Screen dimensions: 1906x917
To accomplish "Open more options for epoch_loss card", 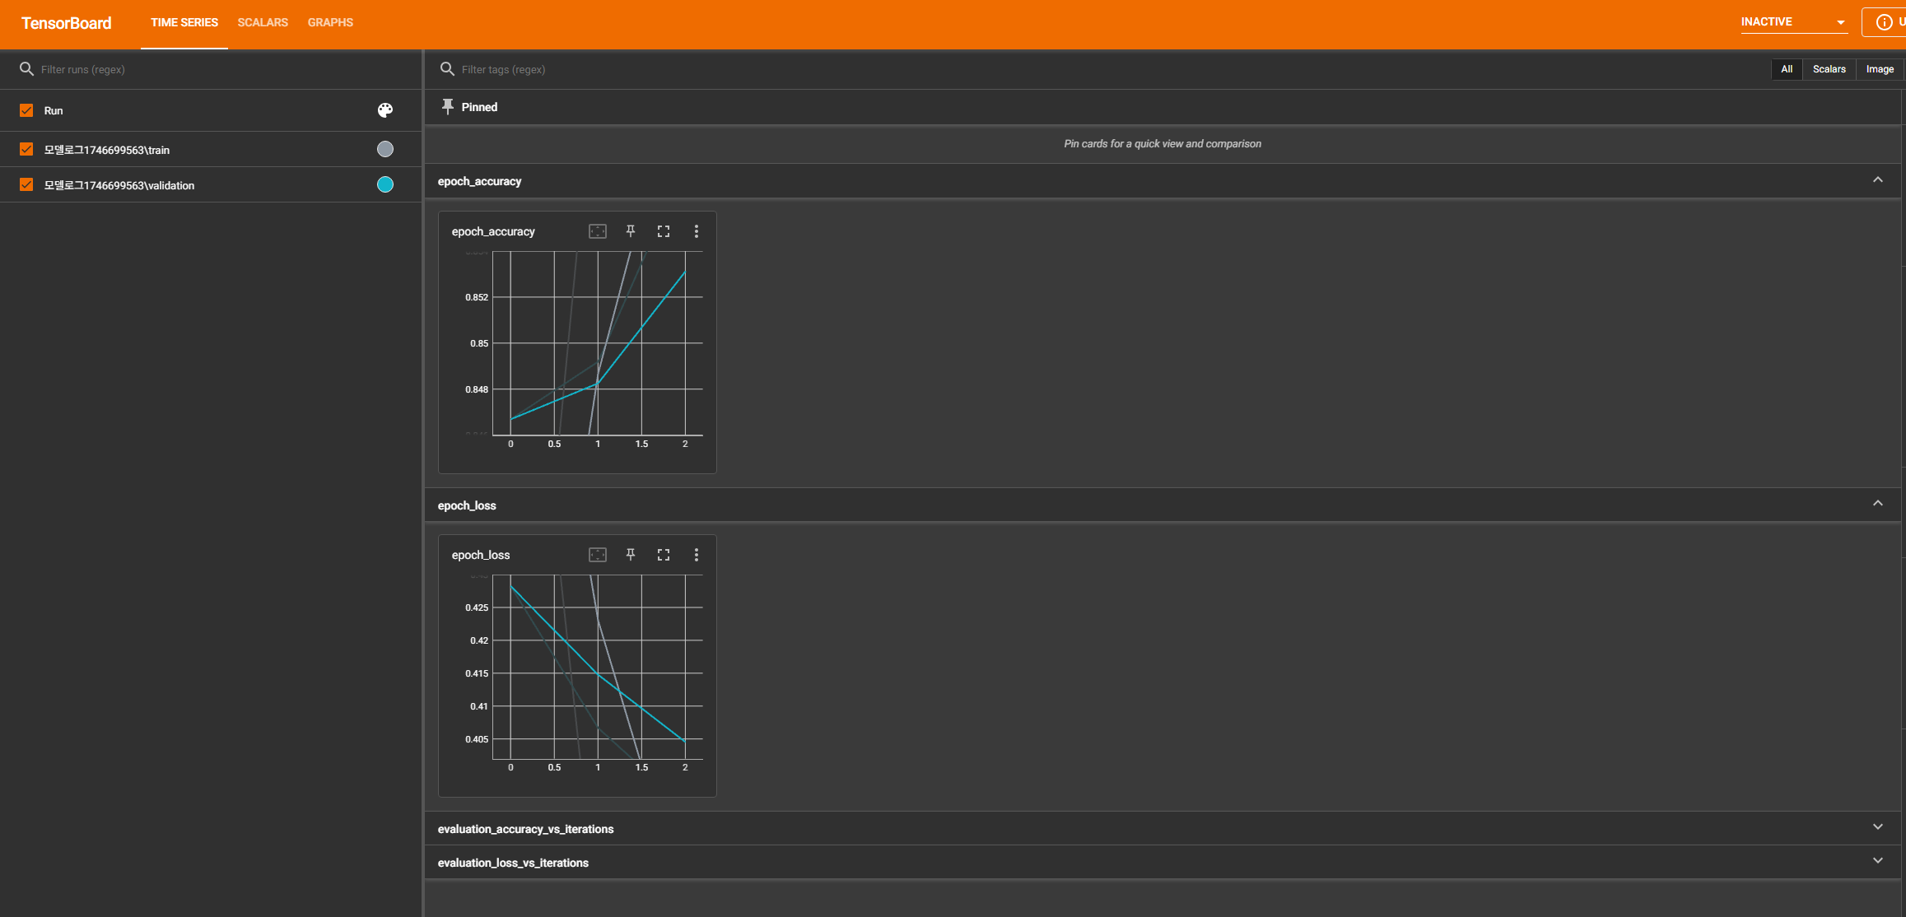I will tap(697, 555).
